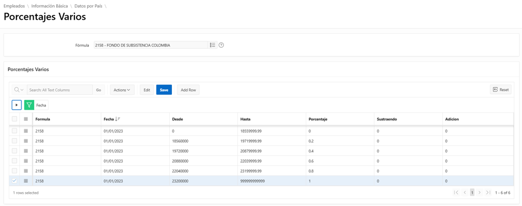
Task: Open the Fórmula list of values icon
Action: 213,45
